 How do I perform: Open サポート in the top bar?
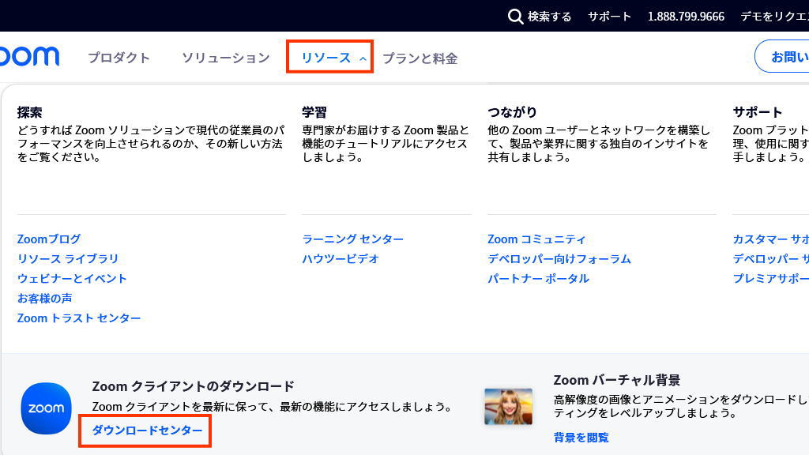[x=609, y=17]
